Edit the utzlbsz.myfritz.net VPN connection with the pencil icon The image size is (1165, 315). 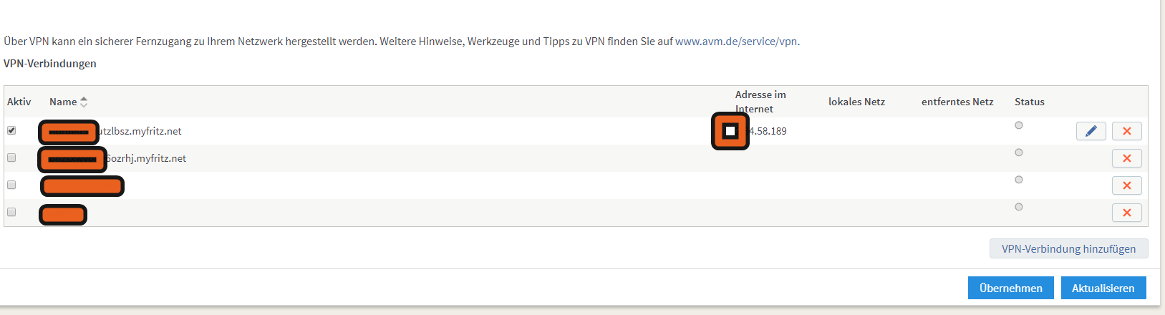(x=1091, y=131)
